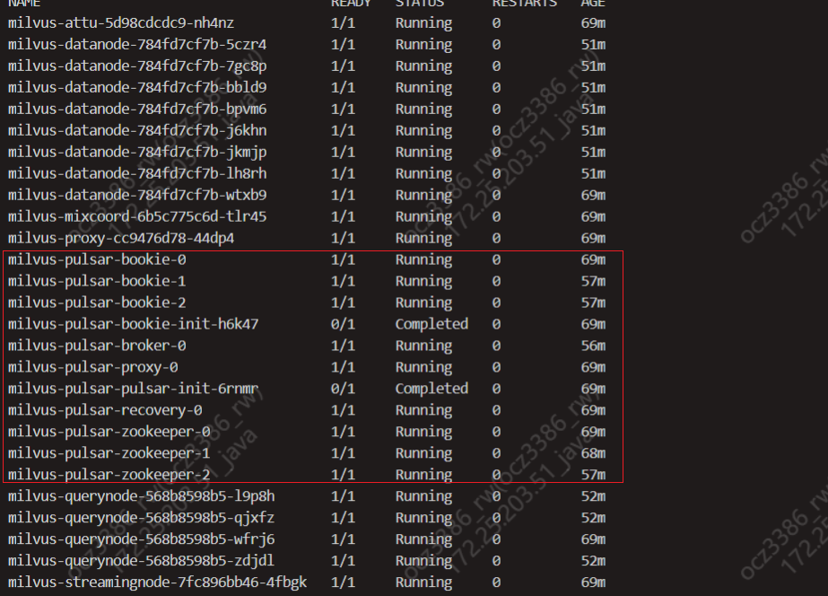The width and height of the screenshot is (828, 596).
Task: Click pod milvus-streamingnode-7fc896bb46-4fbgk
Action: click(x=157, y=583)
